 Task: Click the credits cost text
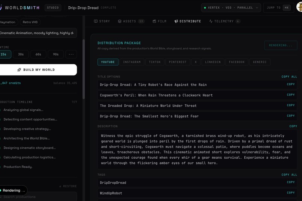[10, 83]
